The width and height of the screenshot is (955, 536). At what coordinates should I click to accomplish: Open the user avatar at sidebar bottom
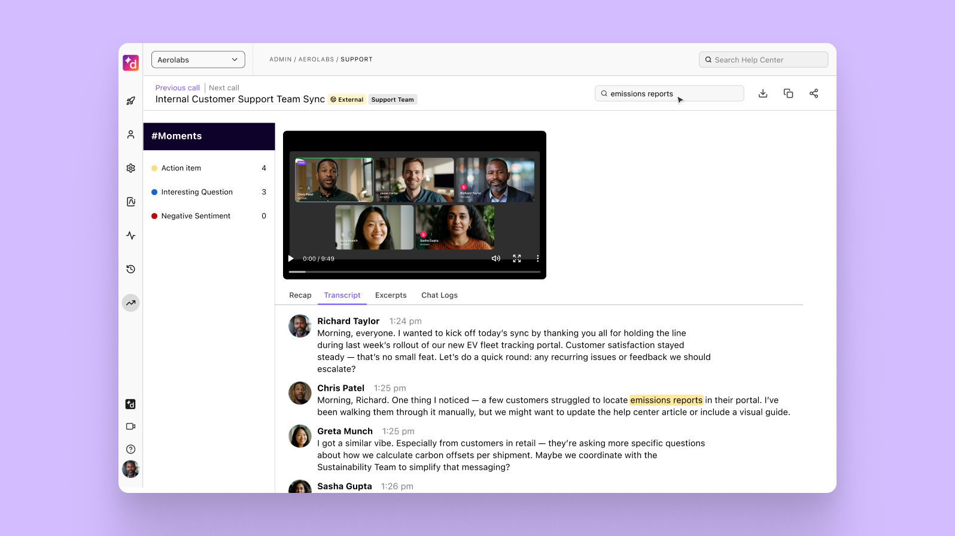[130, 469]
